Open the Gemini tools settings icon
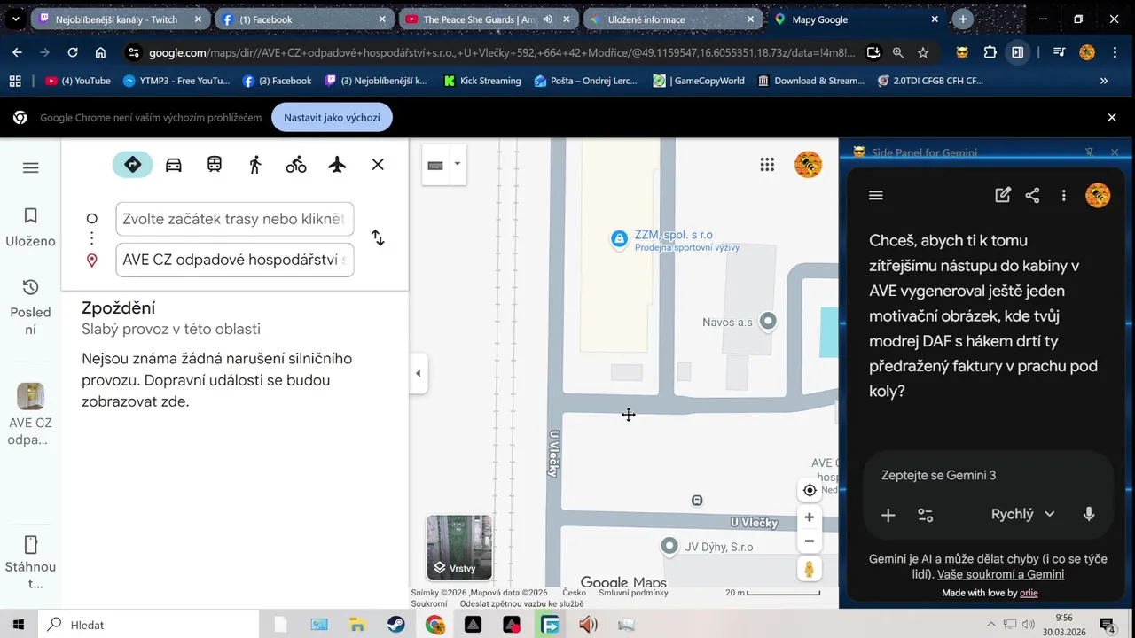The width and height of the screenshot is (1135, 638). [926, 515]
